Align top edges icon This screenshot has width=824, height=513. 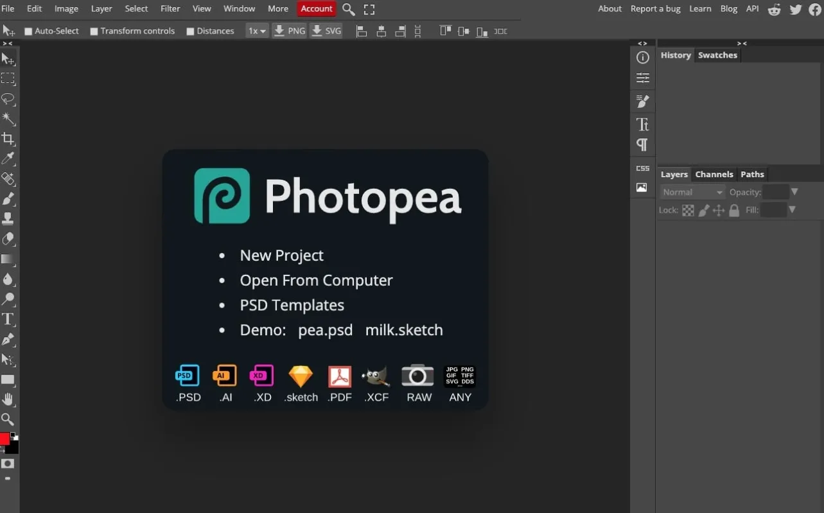445,31
